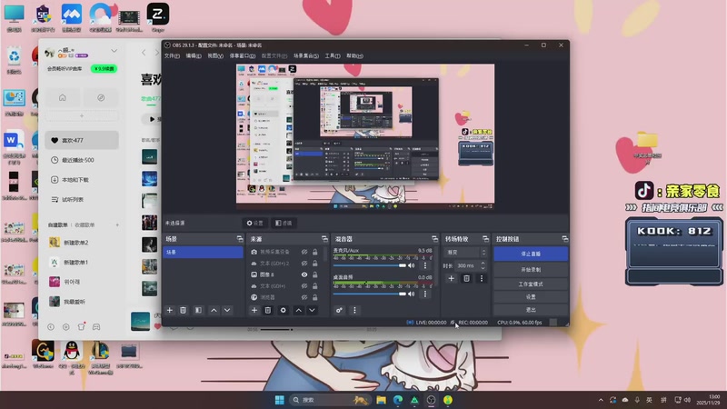
Task: Unlock the 文本 (GDI+) 2 source
Action: (x=314, y=264)
